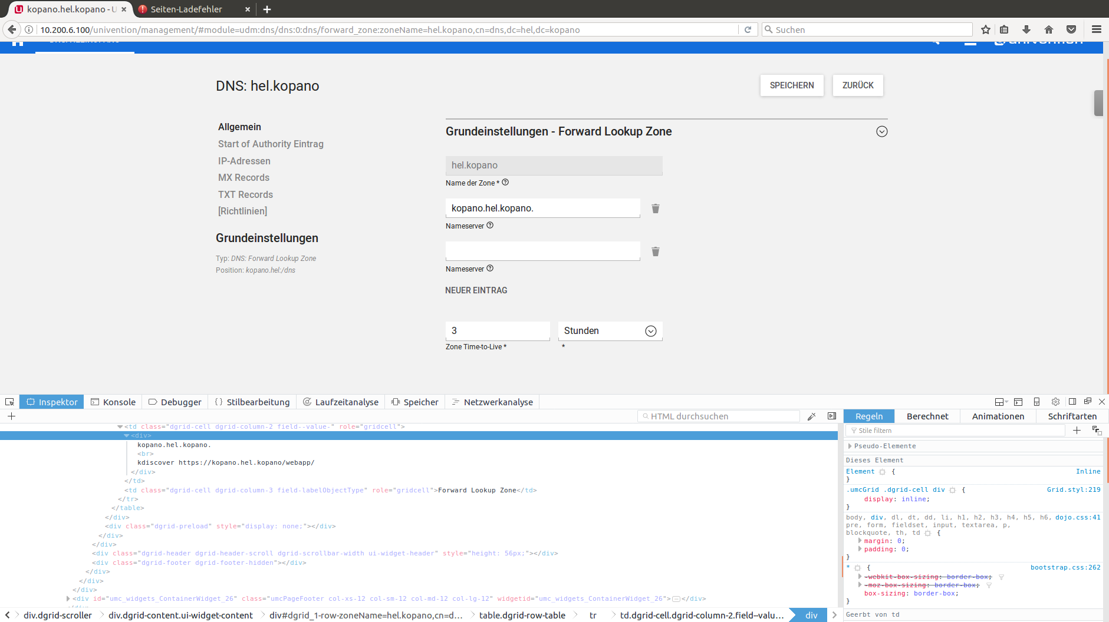Open the Berechnet styles tab
This screenshot has height=622, width=1109.
tap(927, 416)
